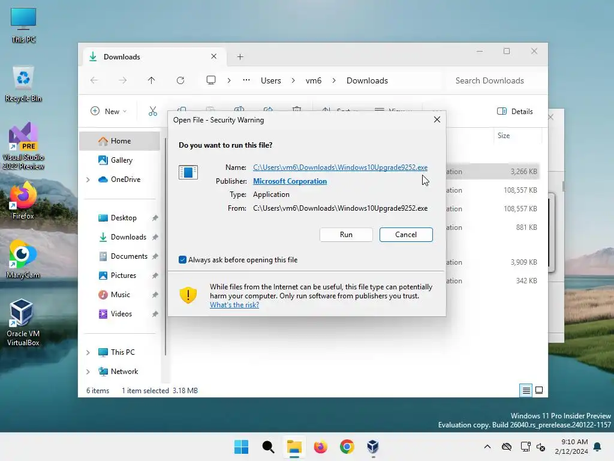
Task: Click vm6 in the breadcrumb path
Action: point(313,80)
